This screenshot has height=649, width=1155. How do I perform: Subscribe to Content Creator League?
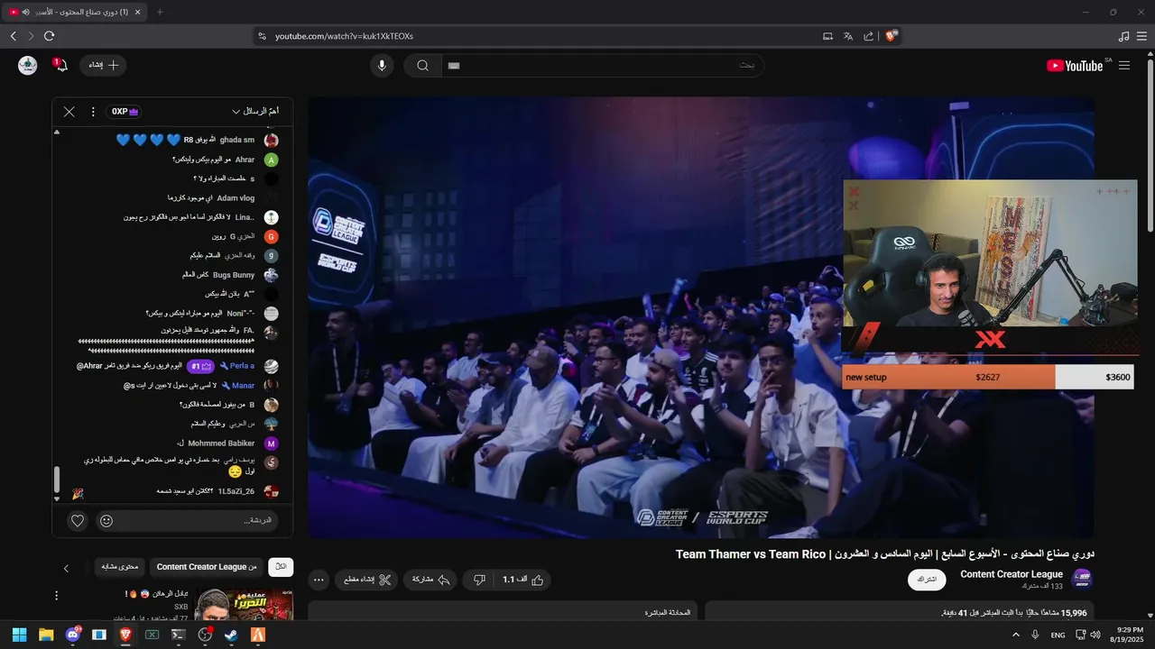click(x=927, y=580)
